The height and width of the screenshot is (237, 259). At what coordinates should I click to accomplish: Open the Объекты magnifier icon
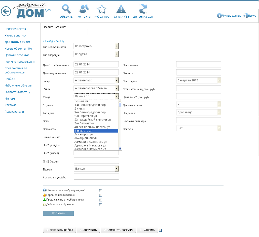66,9
